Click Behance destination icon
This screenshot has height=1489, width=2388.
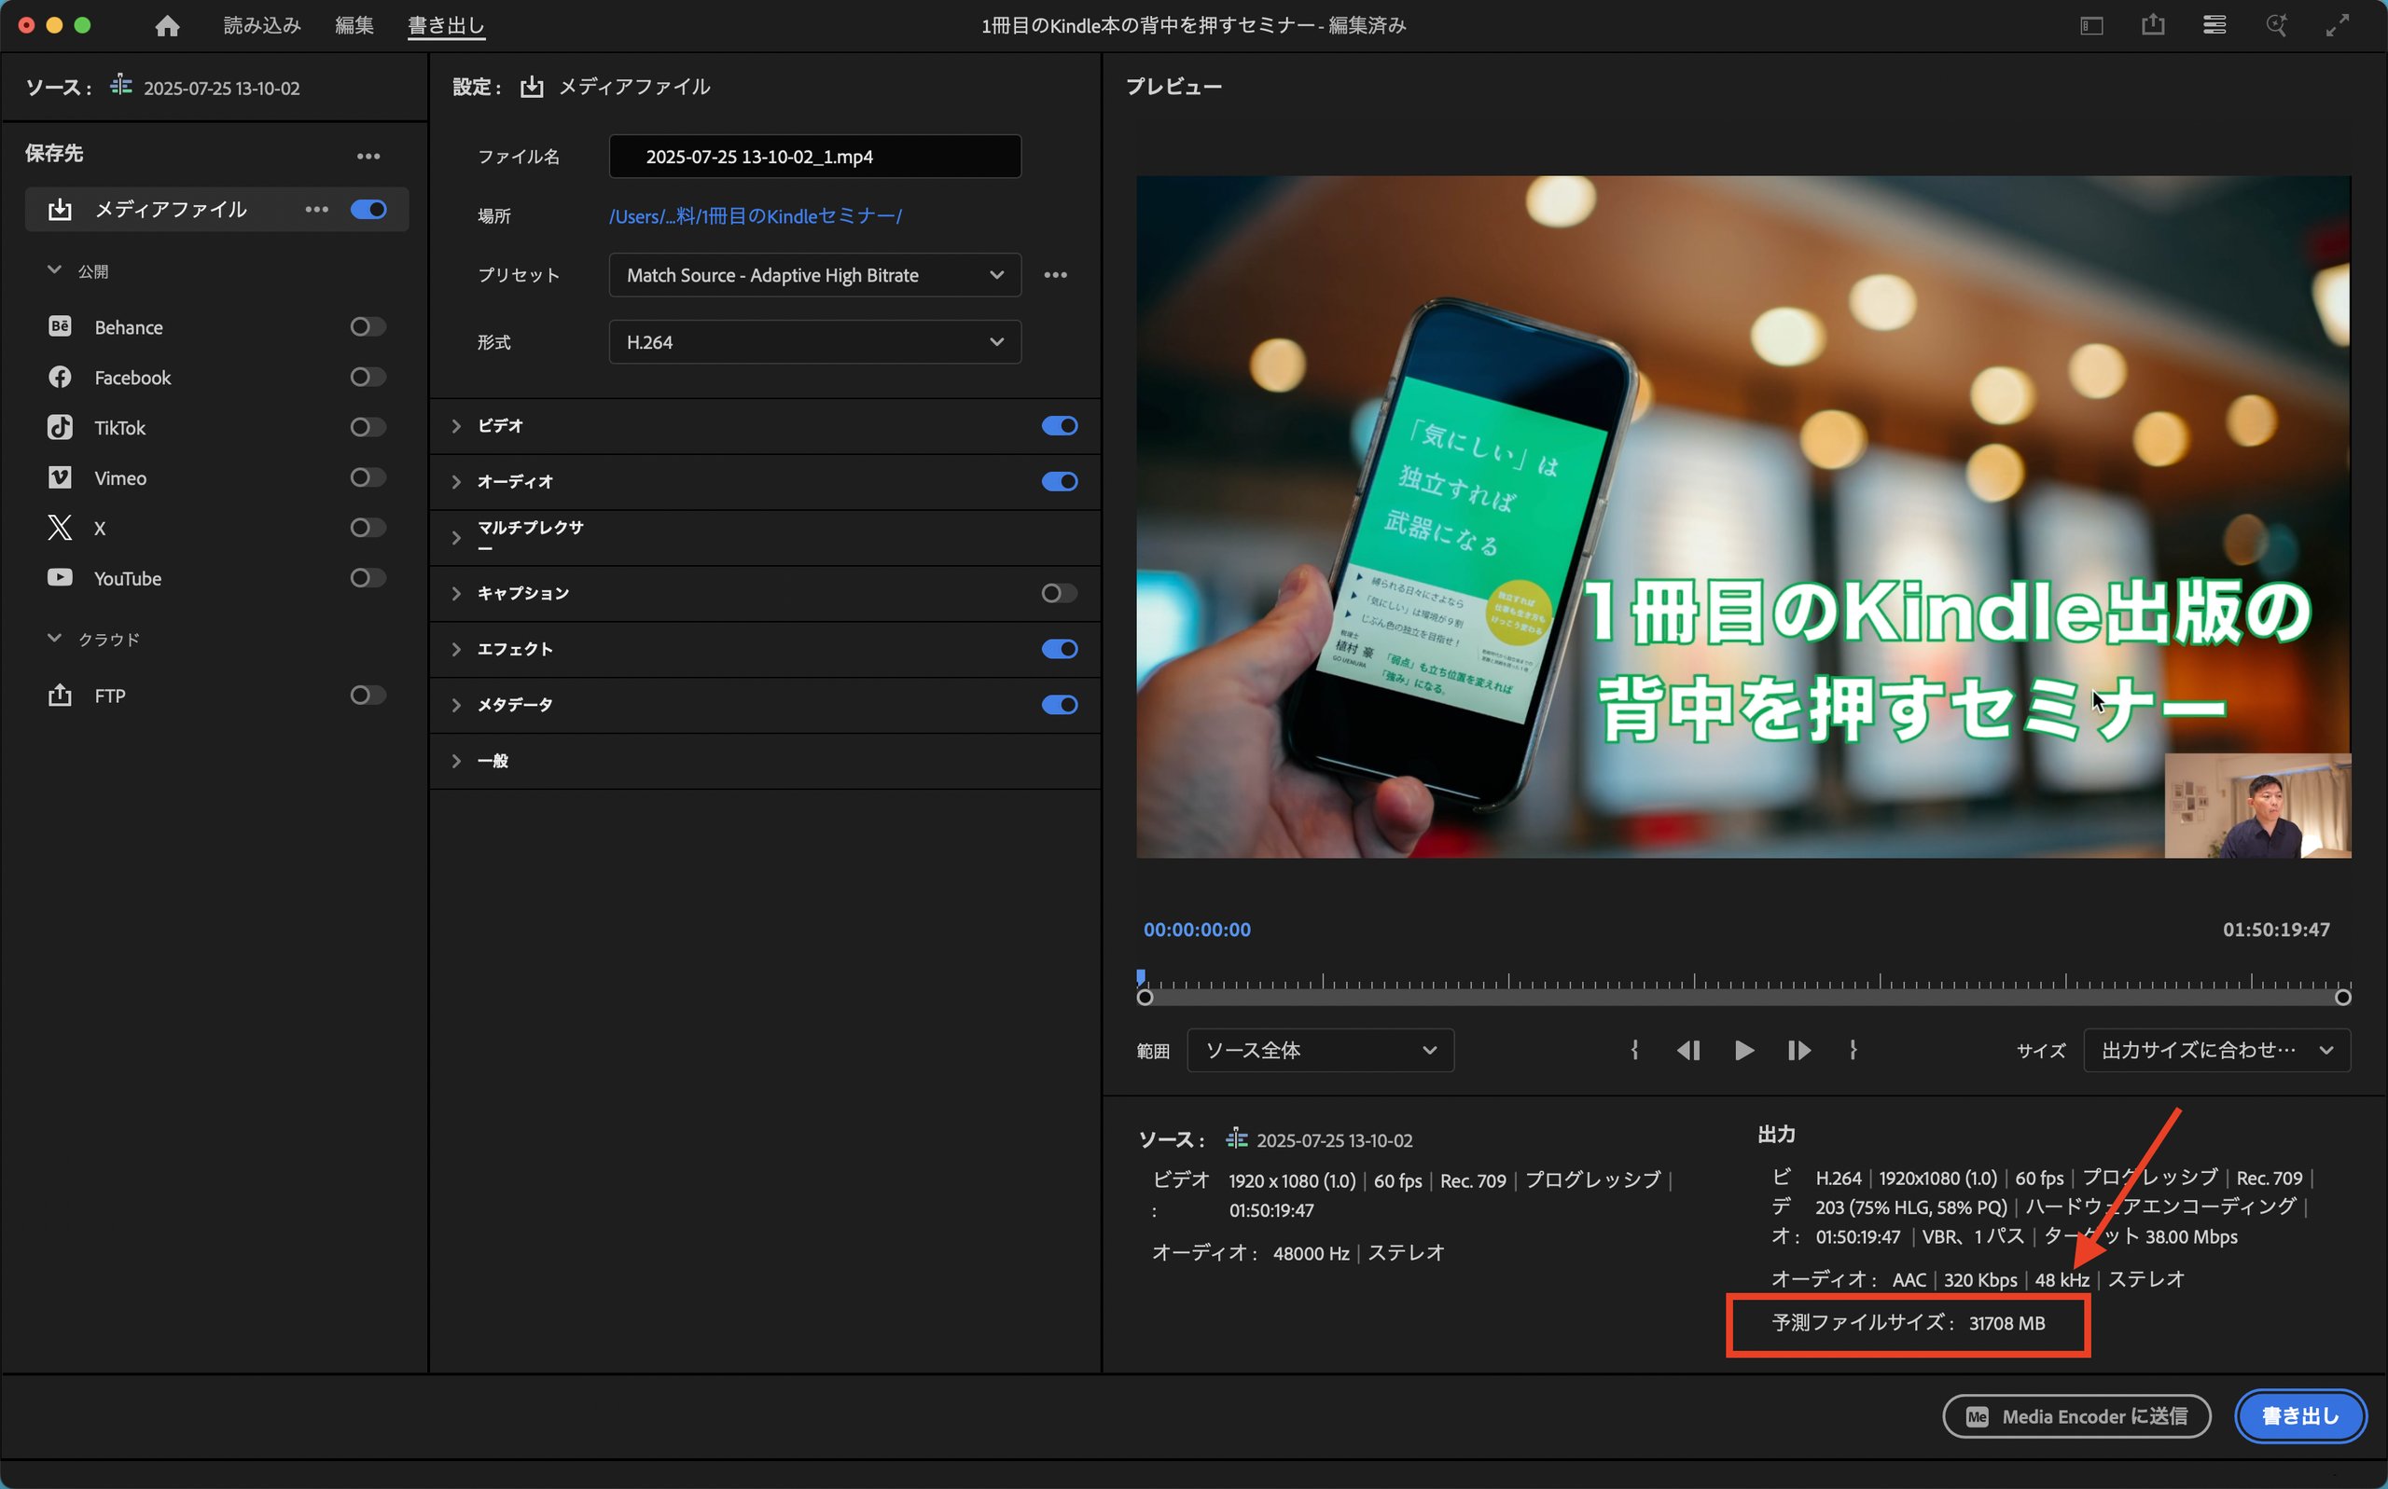pyautogui.click(x=60, y=326)
